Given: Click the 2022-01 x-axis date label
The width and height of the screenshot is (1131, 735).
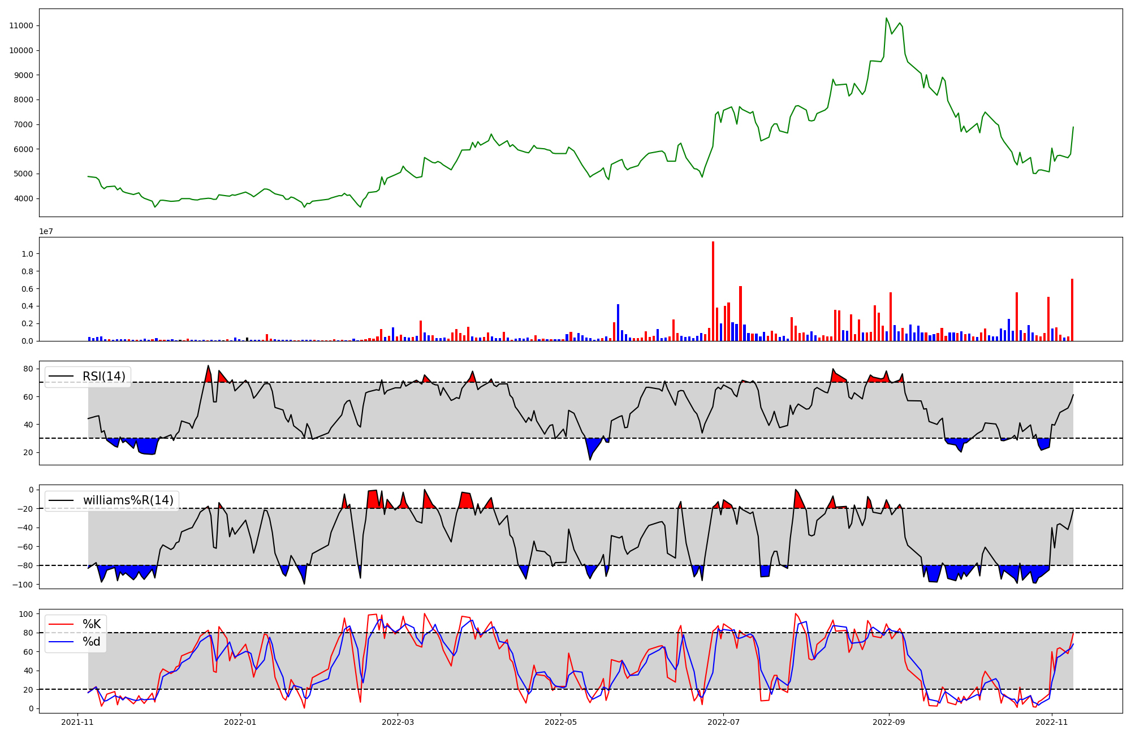Looking at the screenshot, I should point(240,721).
